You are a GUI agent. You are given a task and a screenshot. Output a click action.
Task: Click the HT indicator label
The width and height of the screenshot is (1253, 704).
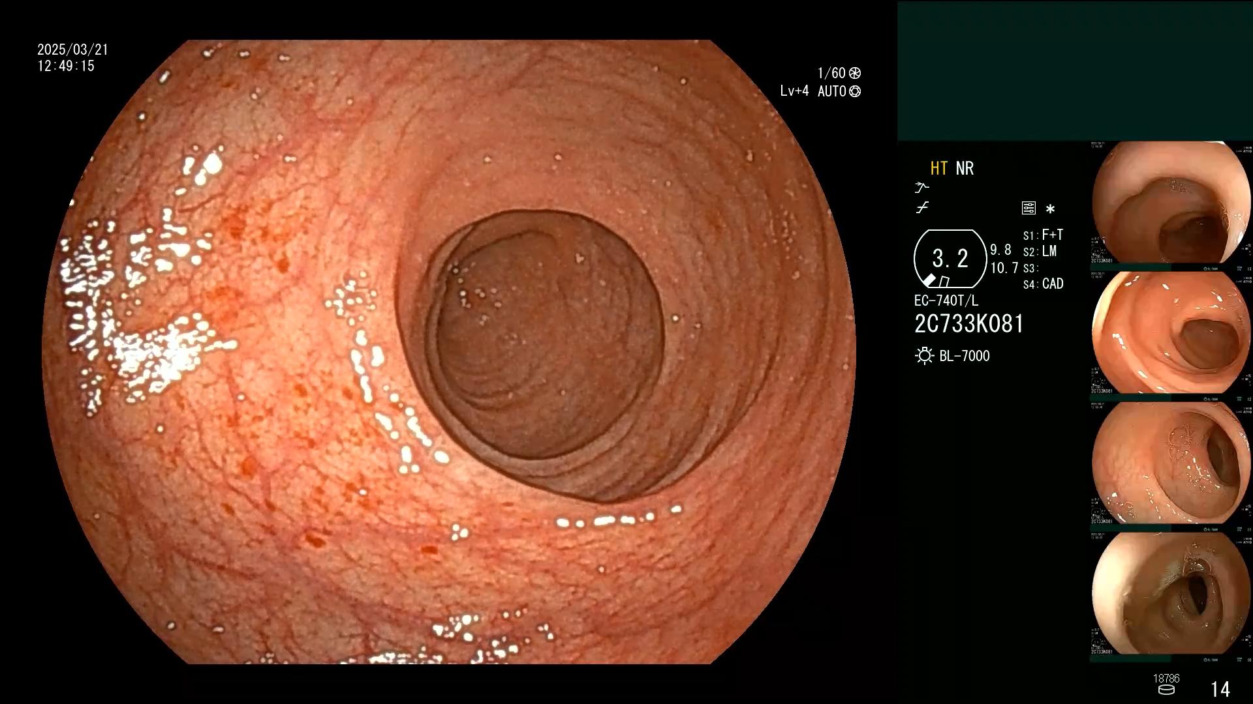click(938, 168)
